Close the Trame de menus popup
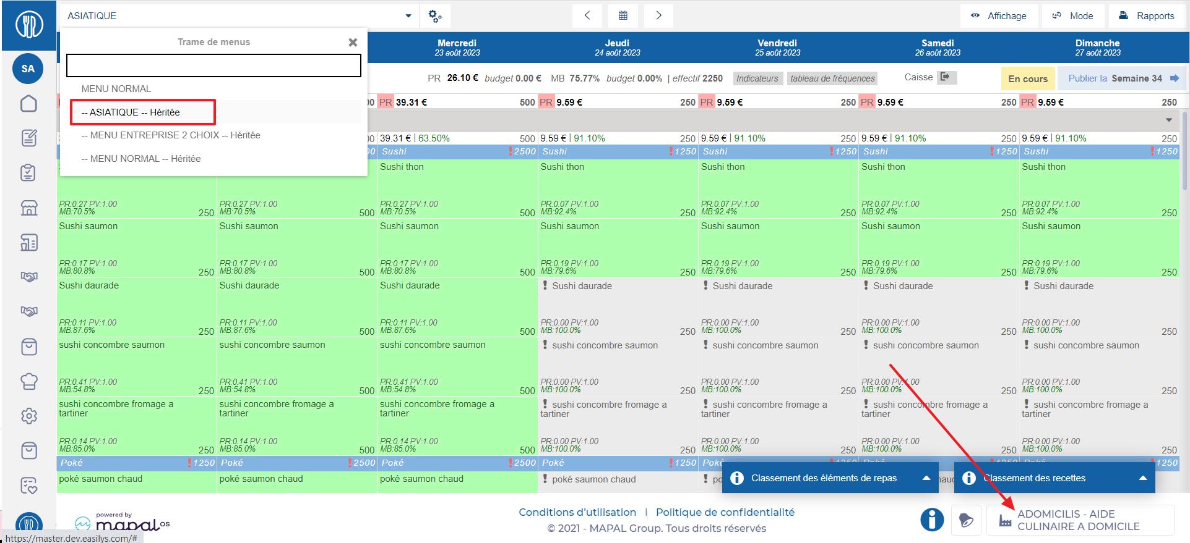Image resolution: width=1190 pixels, height=543 pixels. 353,42
